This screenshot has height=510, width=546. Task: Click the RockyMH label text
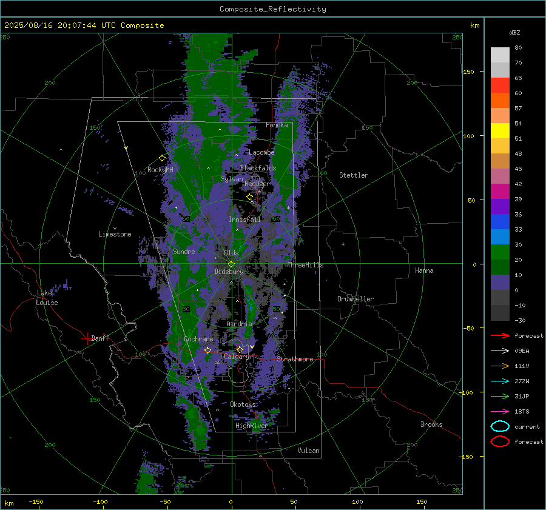click(x=160, y=170)
